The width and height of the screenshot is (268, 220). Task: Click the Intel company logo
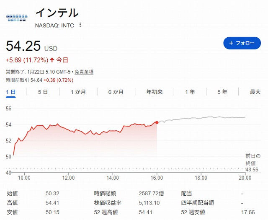(x=16, y=18)
